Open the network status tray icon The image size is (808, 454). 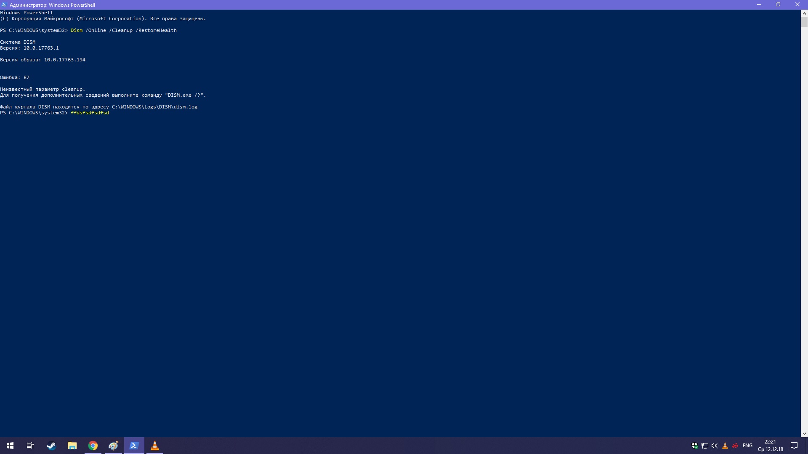(x=705, y=446)
